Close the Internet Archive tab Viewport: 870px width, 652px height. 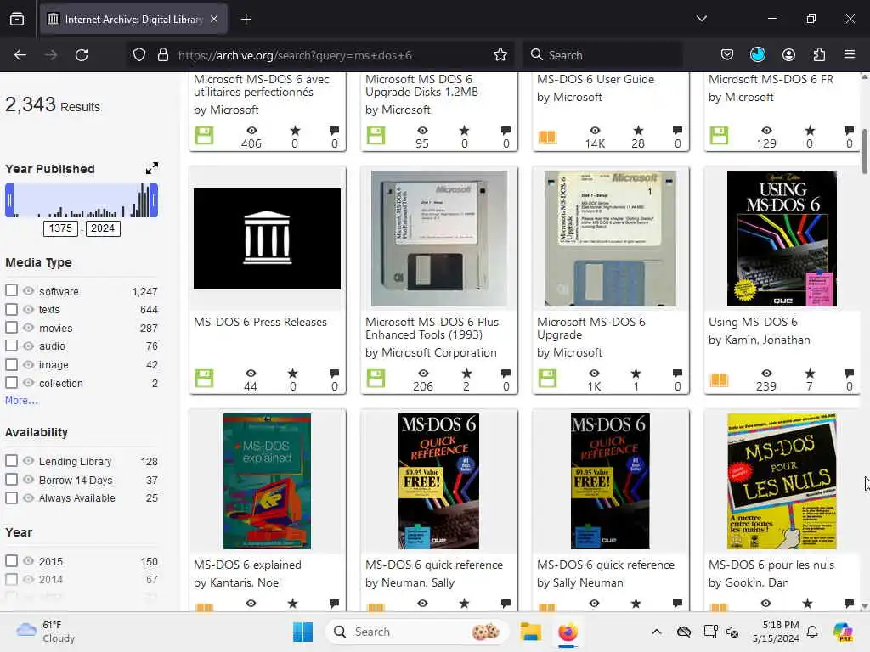[214, 19]
